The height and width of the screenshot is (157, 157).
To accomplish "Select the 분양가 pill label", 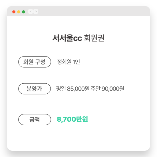I will [35, 88].
